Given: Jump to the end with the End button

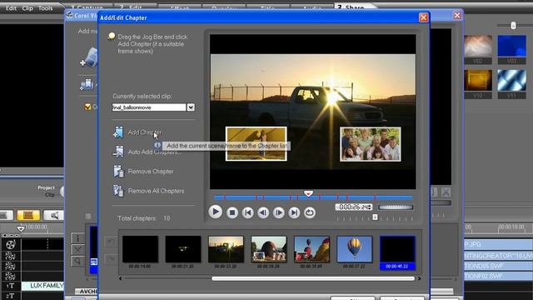Looking at the screenshot, I should click(x=294, y=213).
